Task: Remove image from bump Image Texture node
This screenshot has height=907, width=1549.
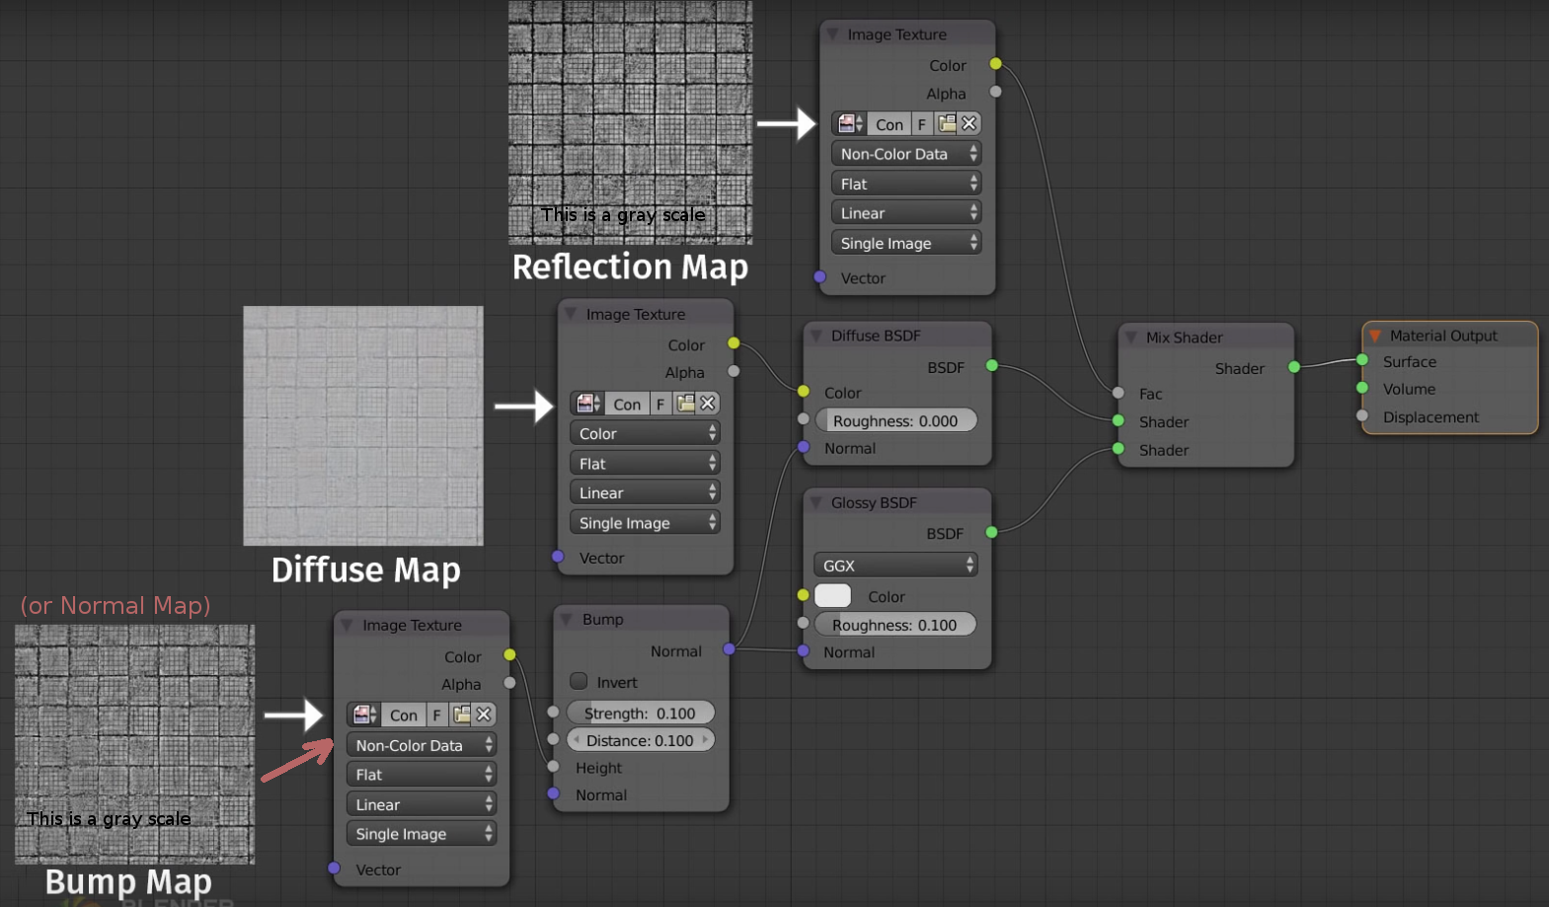Action: pos(484,715)
